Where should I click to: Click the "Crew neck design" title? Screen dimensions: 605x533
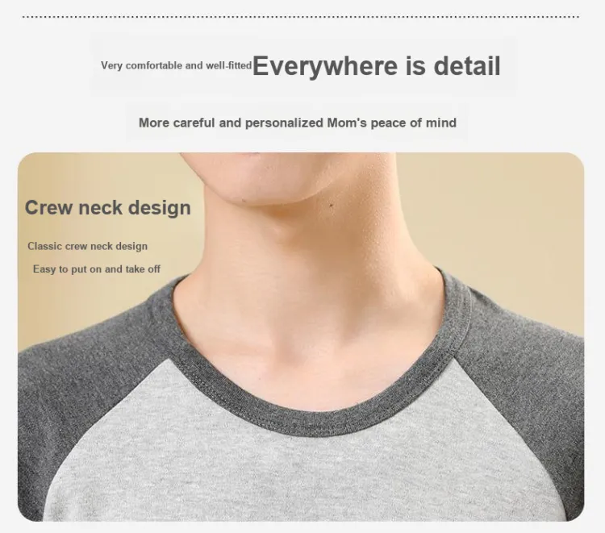click(107, 208)
